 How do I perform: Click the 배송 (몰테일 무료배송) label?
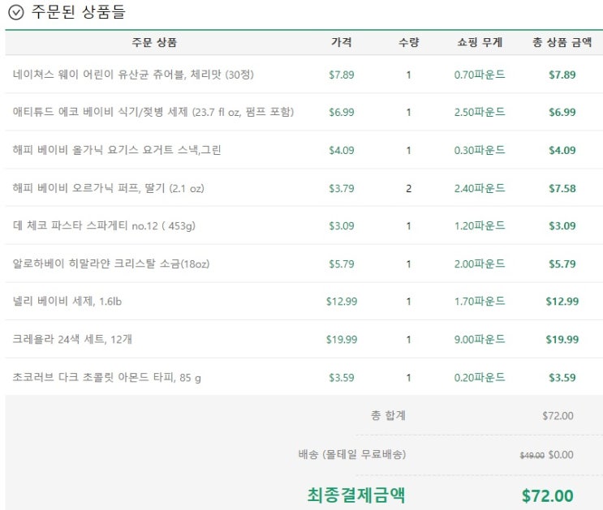point(352,455)
